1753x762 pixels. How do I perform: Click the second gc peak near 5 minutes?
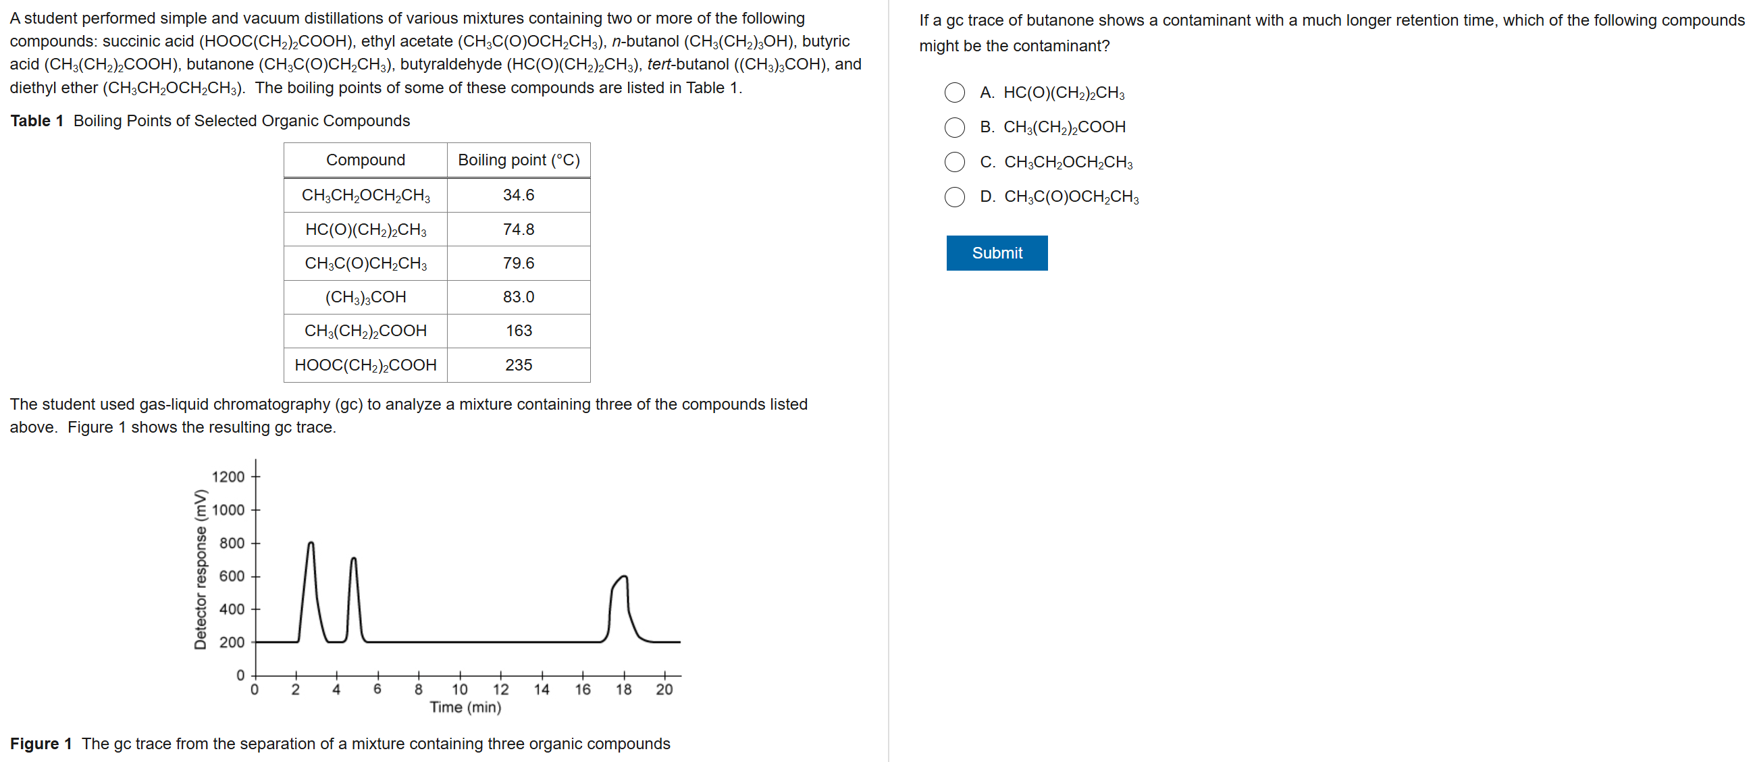353,561
